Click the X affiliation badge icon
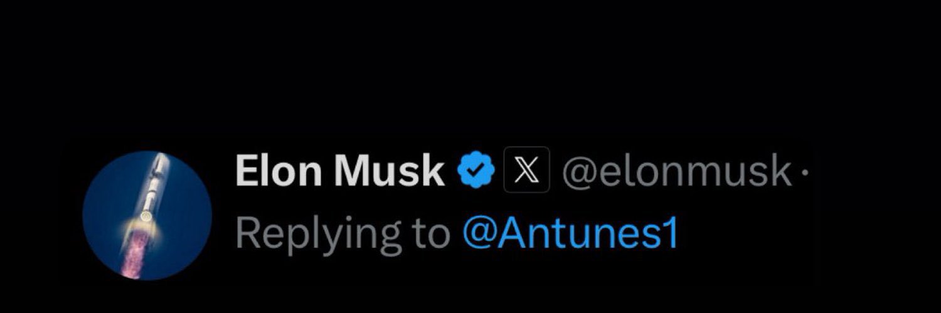941x313 pixels. 527,169
